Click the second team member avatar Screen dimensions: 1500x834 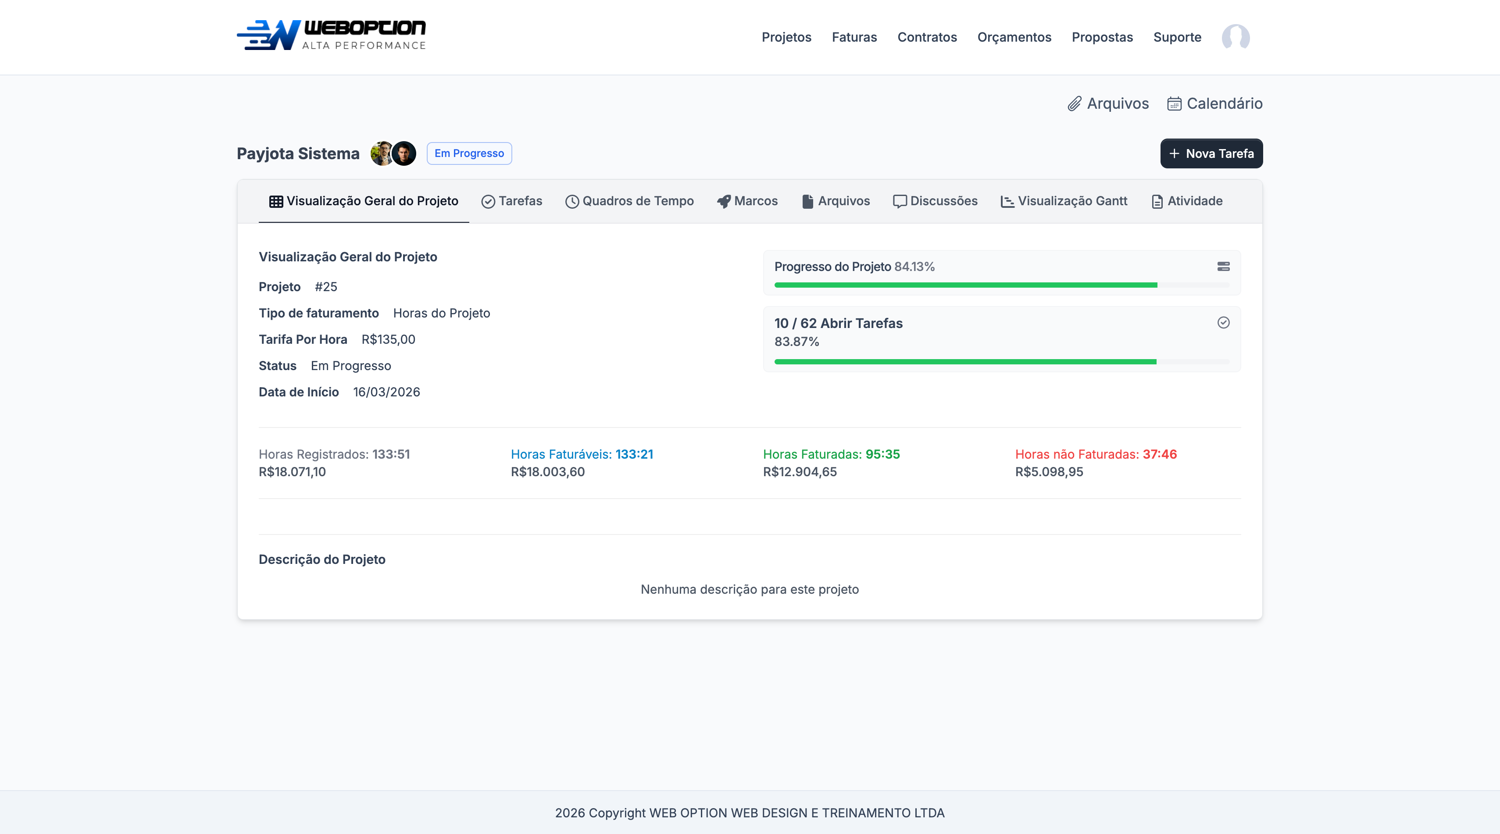[404, 153]
